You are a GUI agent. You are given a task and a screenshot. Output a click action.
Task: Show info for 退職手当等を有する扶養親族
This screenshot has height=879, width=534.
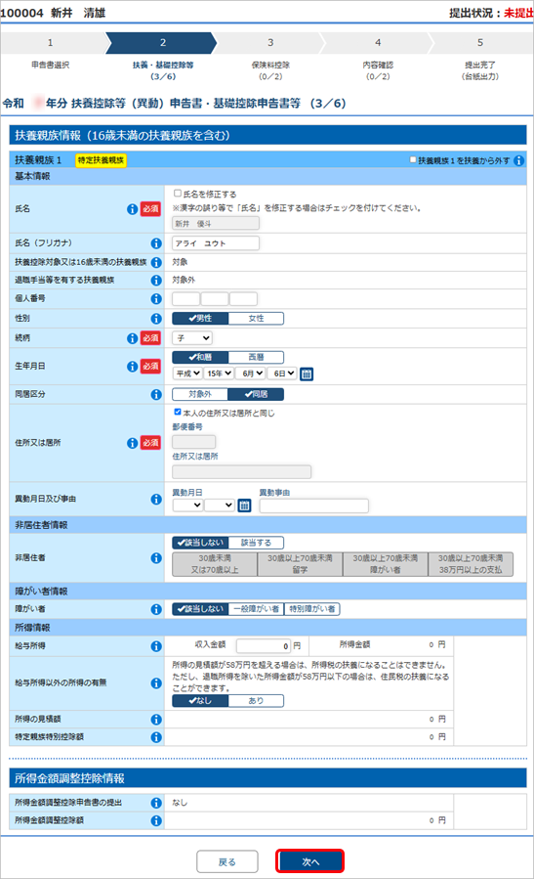coord(156,280)
